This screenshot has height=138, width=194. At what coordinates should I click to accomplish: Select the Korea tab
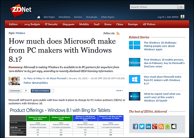click(x=108, y=24)
